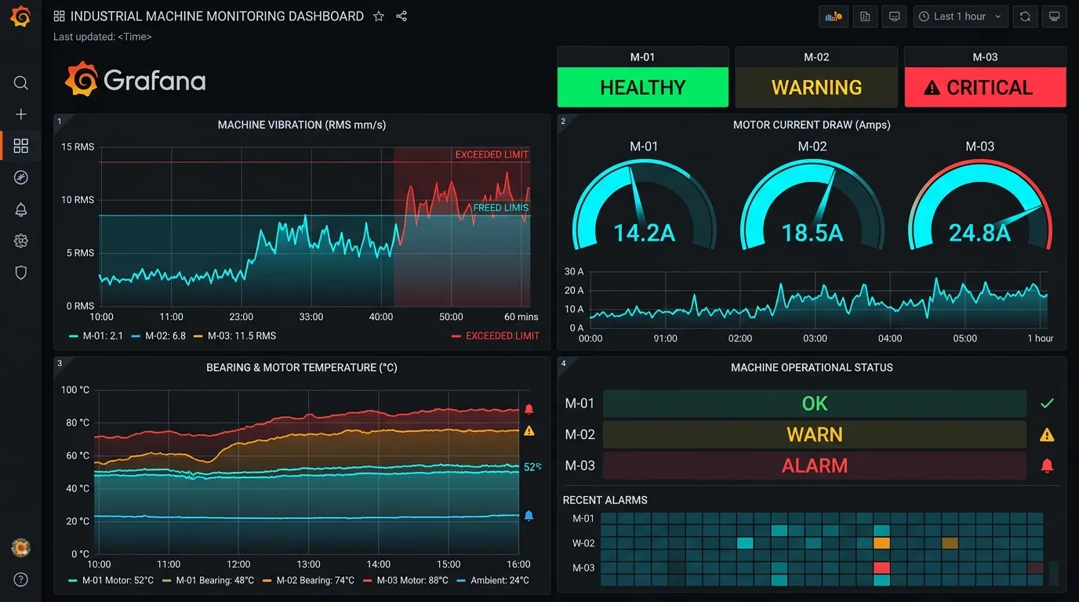Click the add panel toolbar button

834,16
